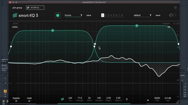Click the white right-edge handle of the high band
The width and height of the screenshot is (188, 105).
178,44
